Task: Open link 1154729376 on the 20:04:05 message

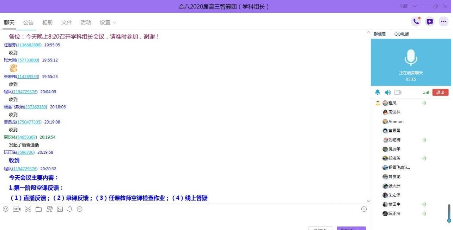Action: [x=25, y=92]
